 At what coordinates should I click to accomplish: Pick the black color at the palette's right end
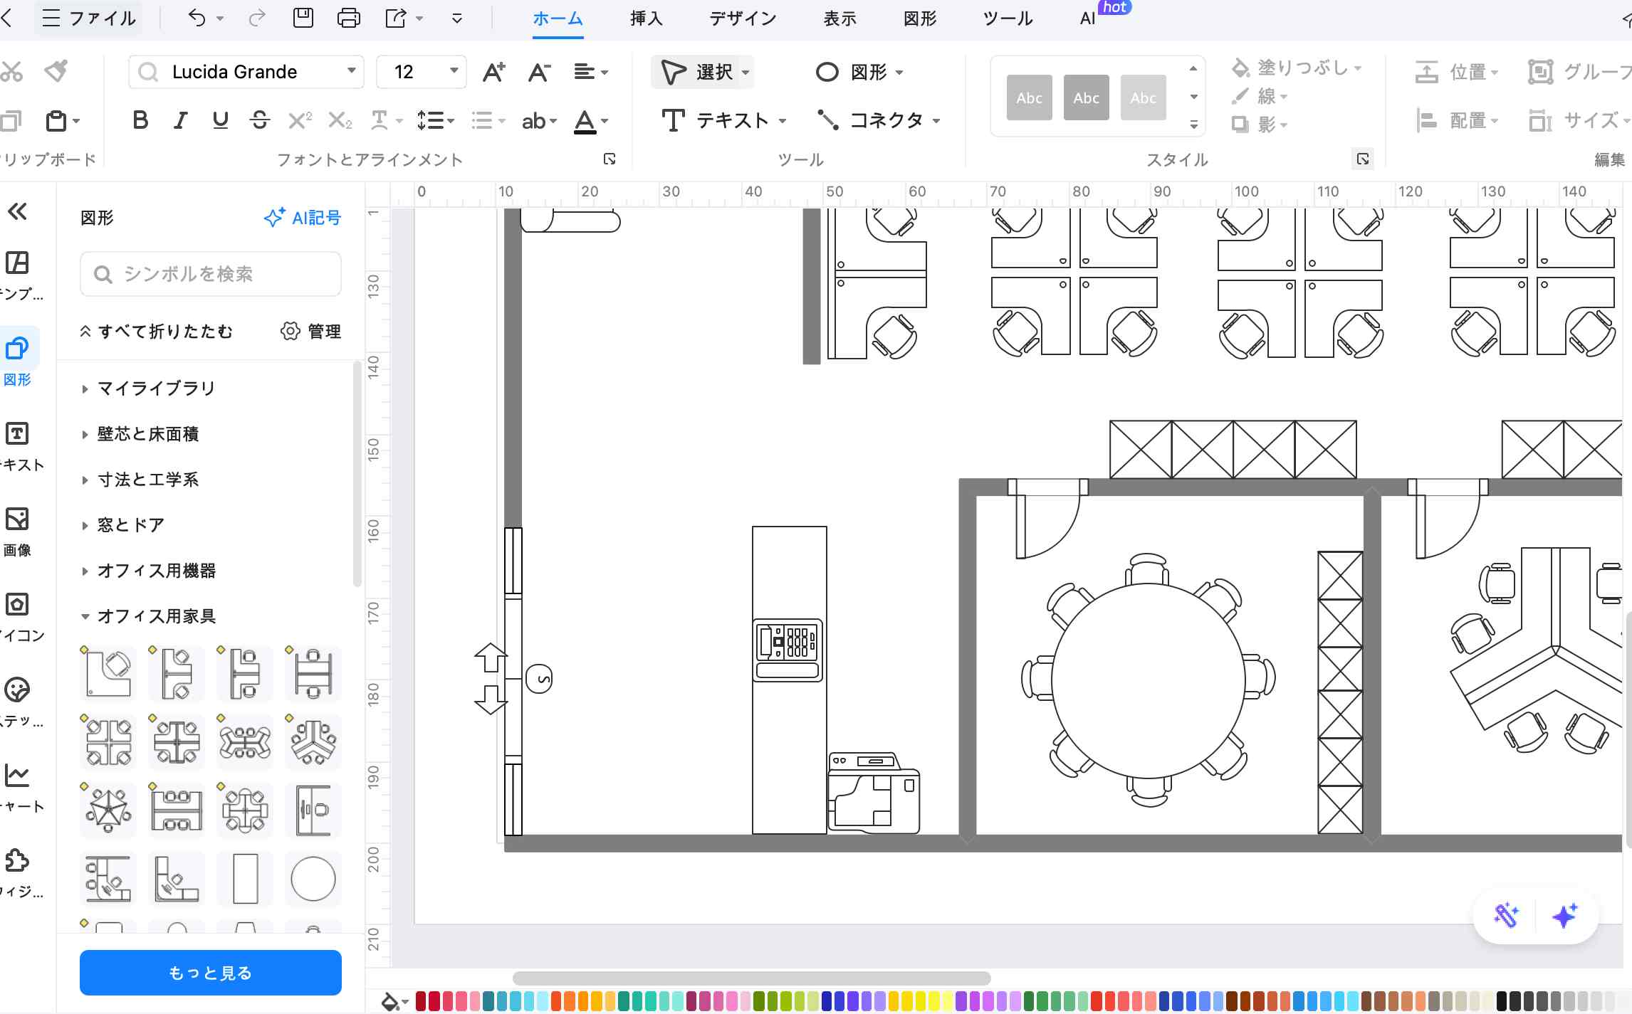click(x=1502, y=1001)
